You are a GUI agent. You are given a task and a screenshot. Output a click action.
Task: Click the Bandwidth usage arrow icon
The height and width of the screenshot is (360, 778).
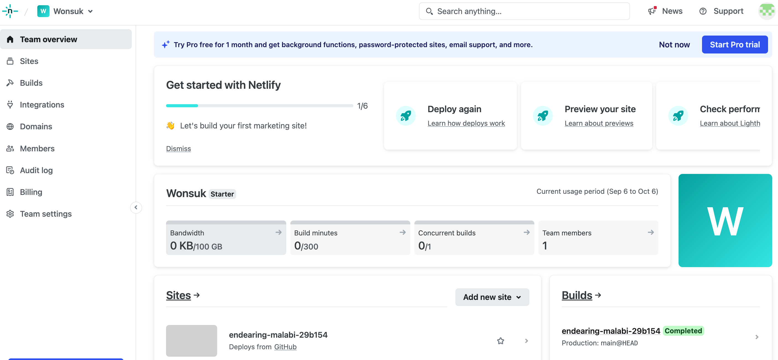[x=278, y=232]
